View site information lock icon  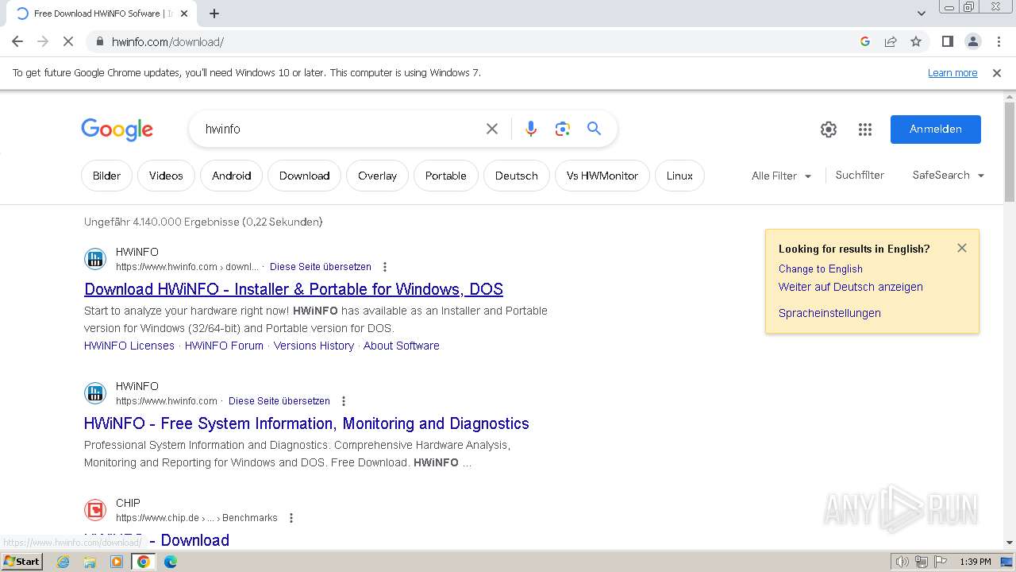[99, 41]
